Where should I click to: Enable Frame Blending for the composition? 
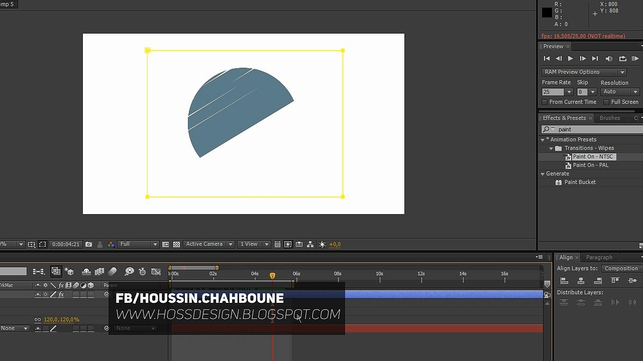[99, 272]
